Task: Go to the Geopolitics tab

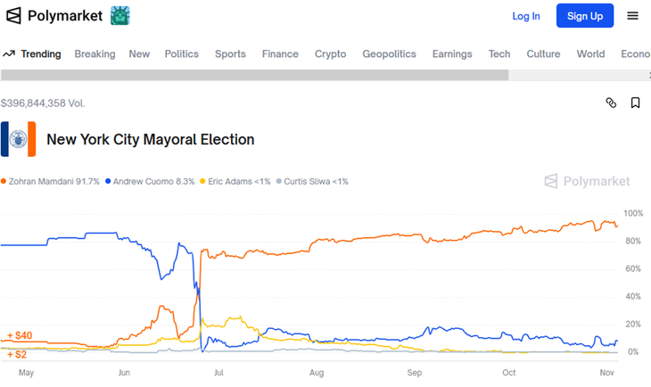Action: click(389, 54)
